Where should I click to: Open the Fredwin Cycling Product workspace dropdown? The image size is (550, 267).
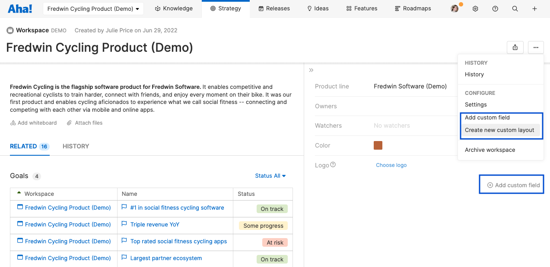click(x=93, y=9)
